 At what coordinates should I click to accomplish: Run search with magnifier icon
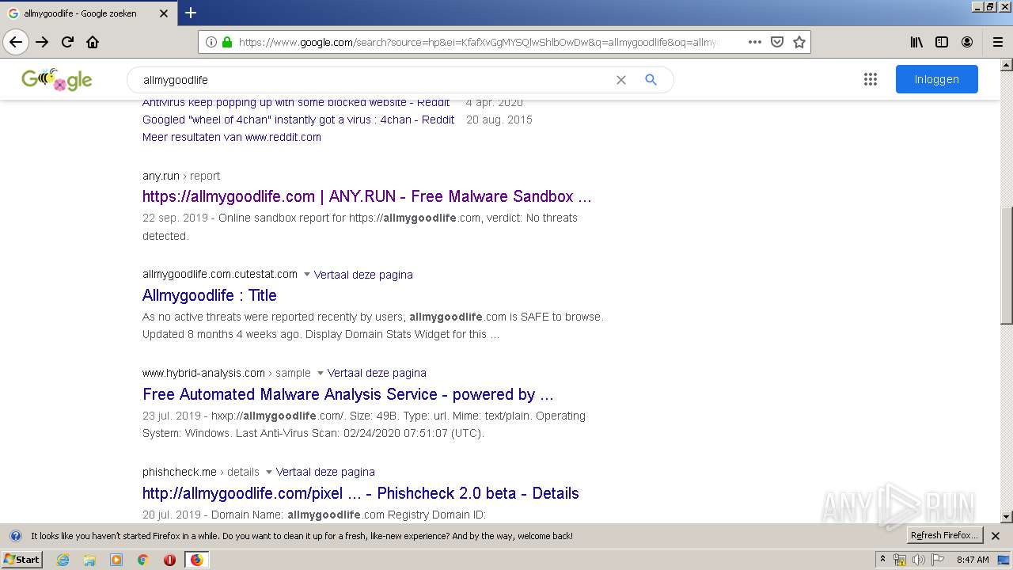pyautogui.click(x=651, y=80)
